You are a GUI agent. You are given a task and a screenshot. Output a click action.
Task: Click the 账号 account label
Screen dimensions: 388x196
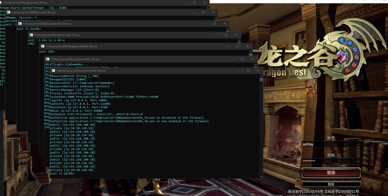click(331, 138)
